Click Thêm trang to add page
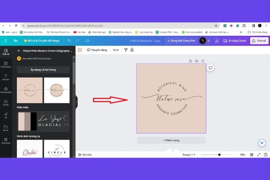The image size is (270, 180). click(x=171, y=140)
